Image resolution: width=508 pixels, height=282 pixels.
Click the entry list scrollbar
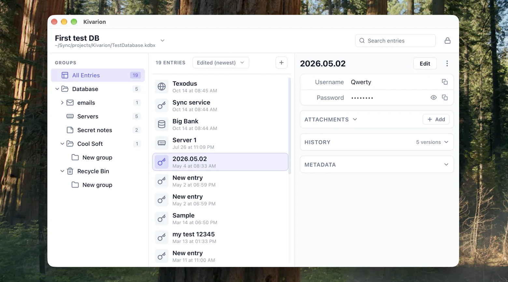pos(289,125)
